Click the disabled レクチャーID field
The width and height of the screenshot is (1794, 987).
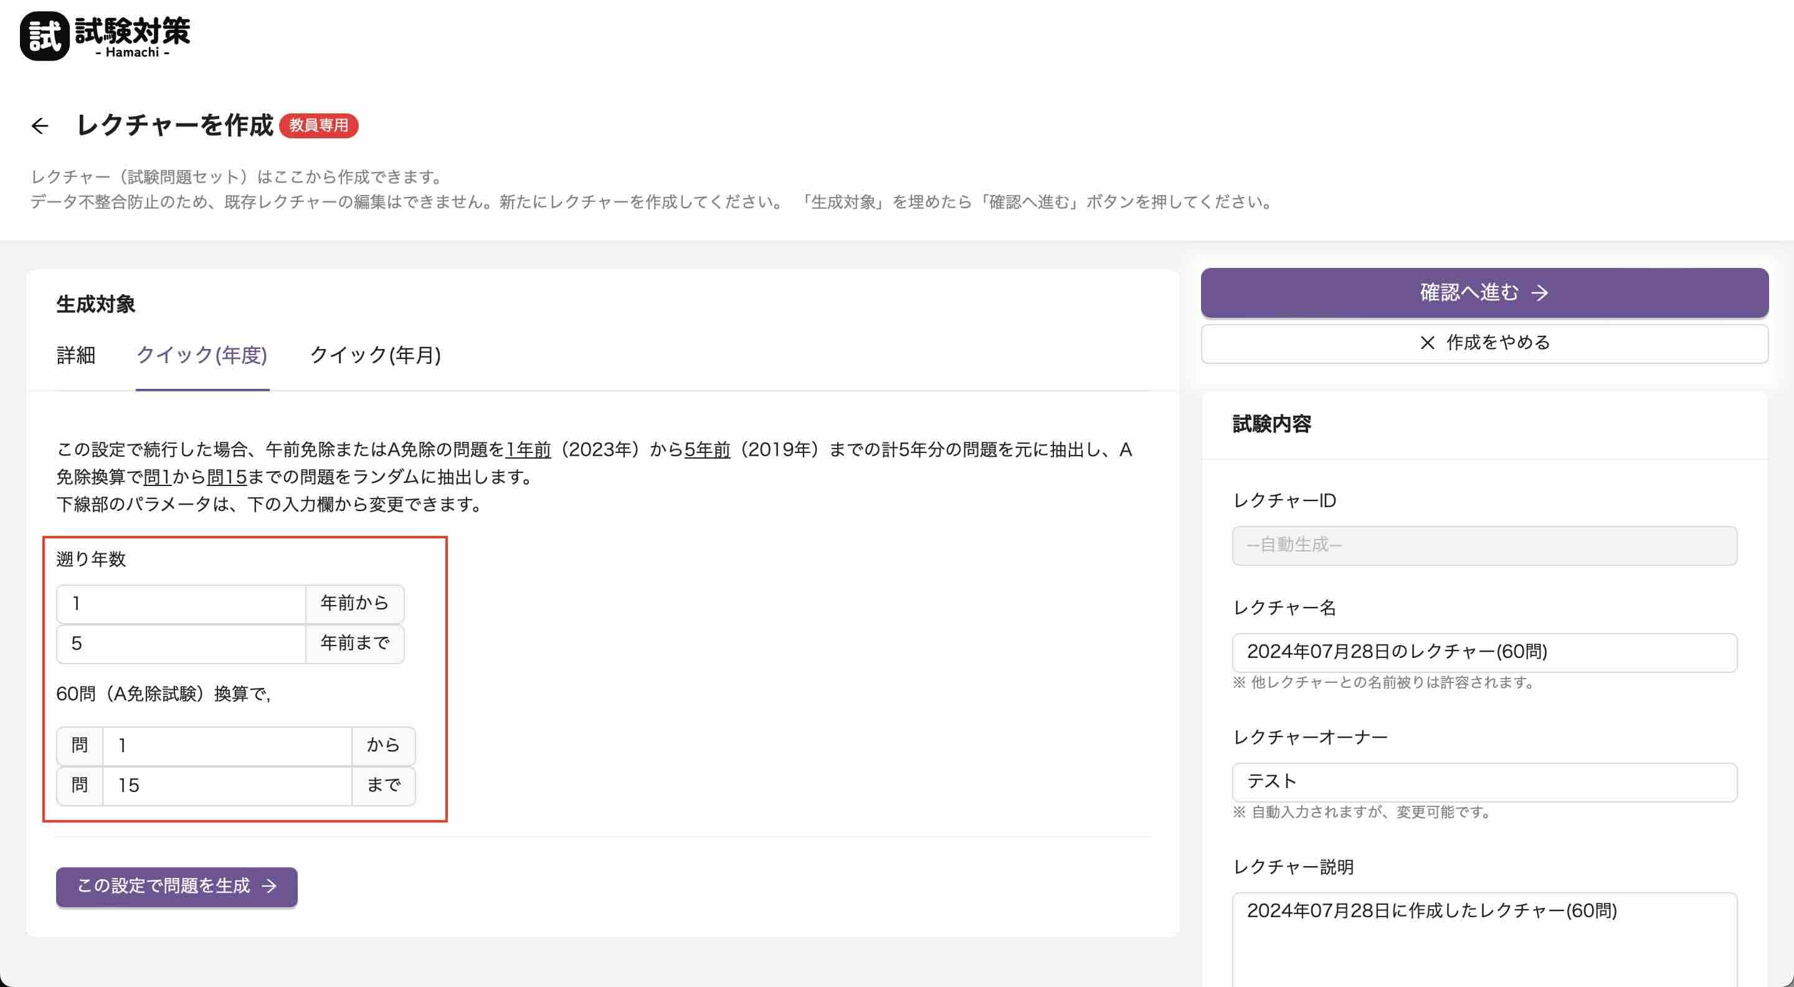pyautogui.click(x=1484, y=545)
